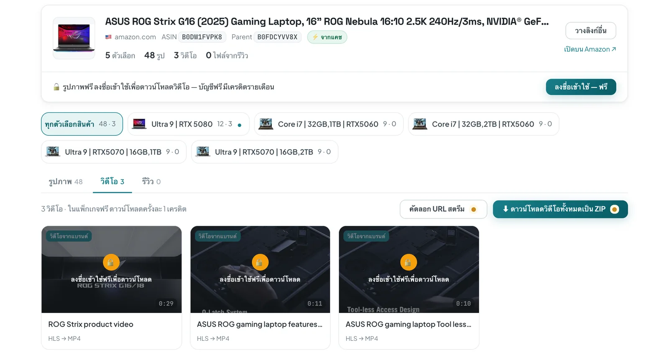Click the 48 รูป image count

[154, 56]
